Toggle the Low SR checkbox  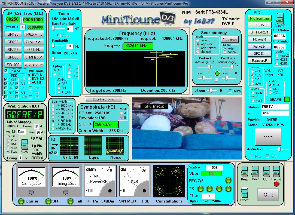click(6, 71)
